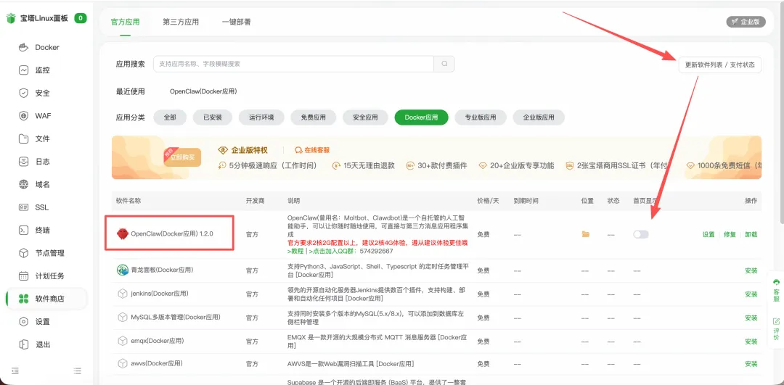784x385 pixels.
Task: Click the WAF globe-shield icon
Action: [x=23, y=116]
